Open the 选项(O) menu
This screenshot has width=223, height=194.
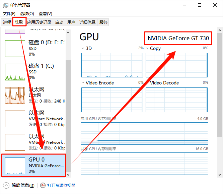tap(27, 14)
